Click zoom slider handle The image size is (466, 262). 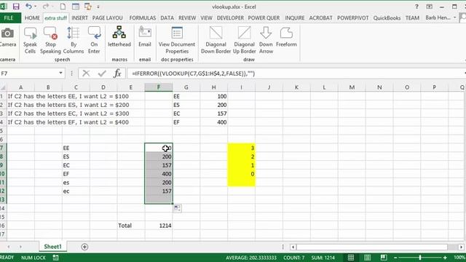pos(420,258)
